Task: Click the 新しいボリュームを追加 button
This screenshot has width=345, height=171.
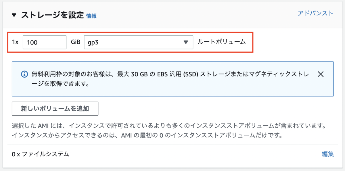Action: coord(55,109)
